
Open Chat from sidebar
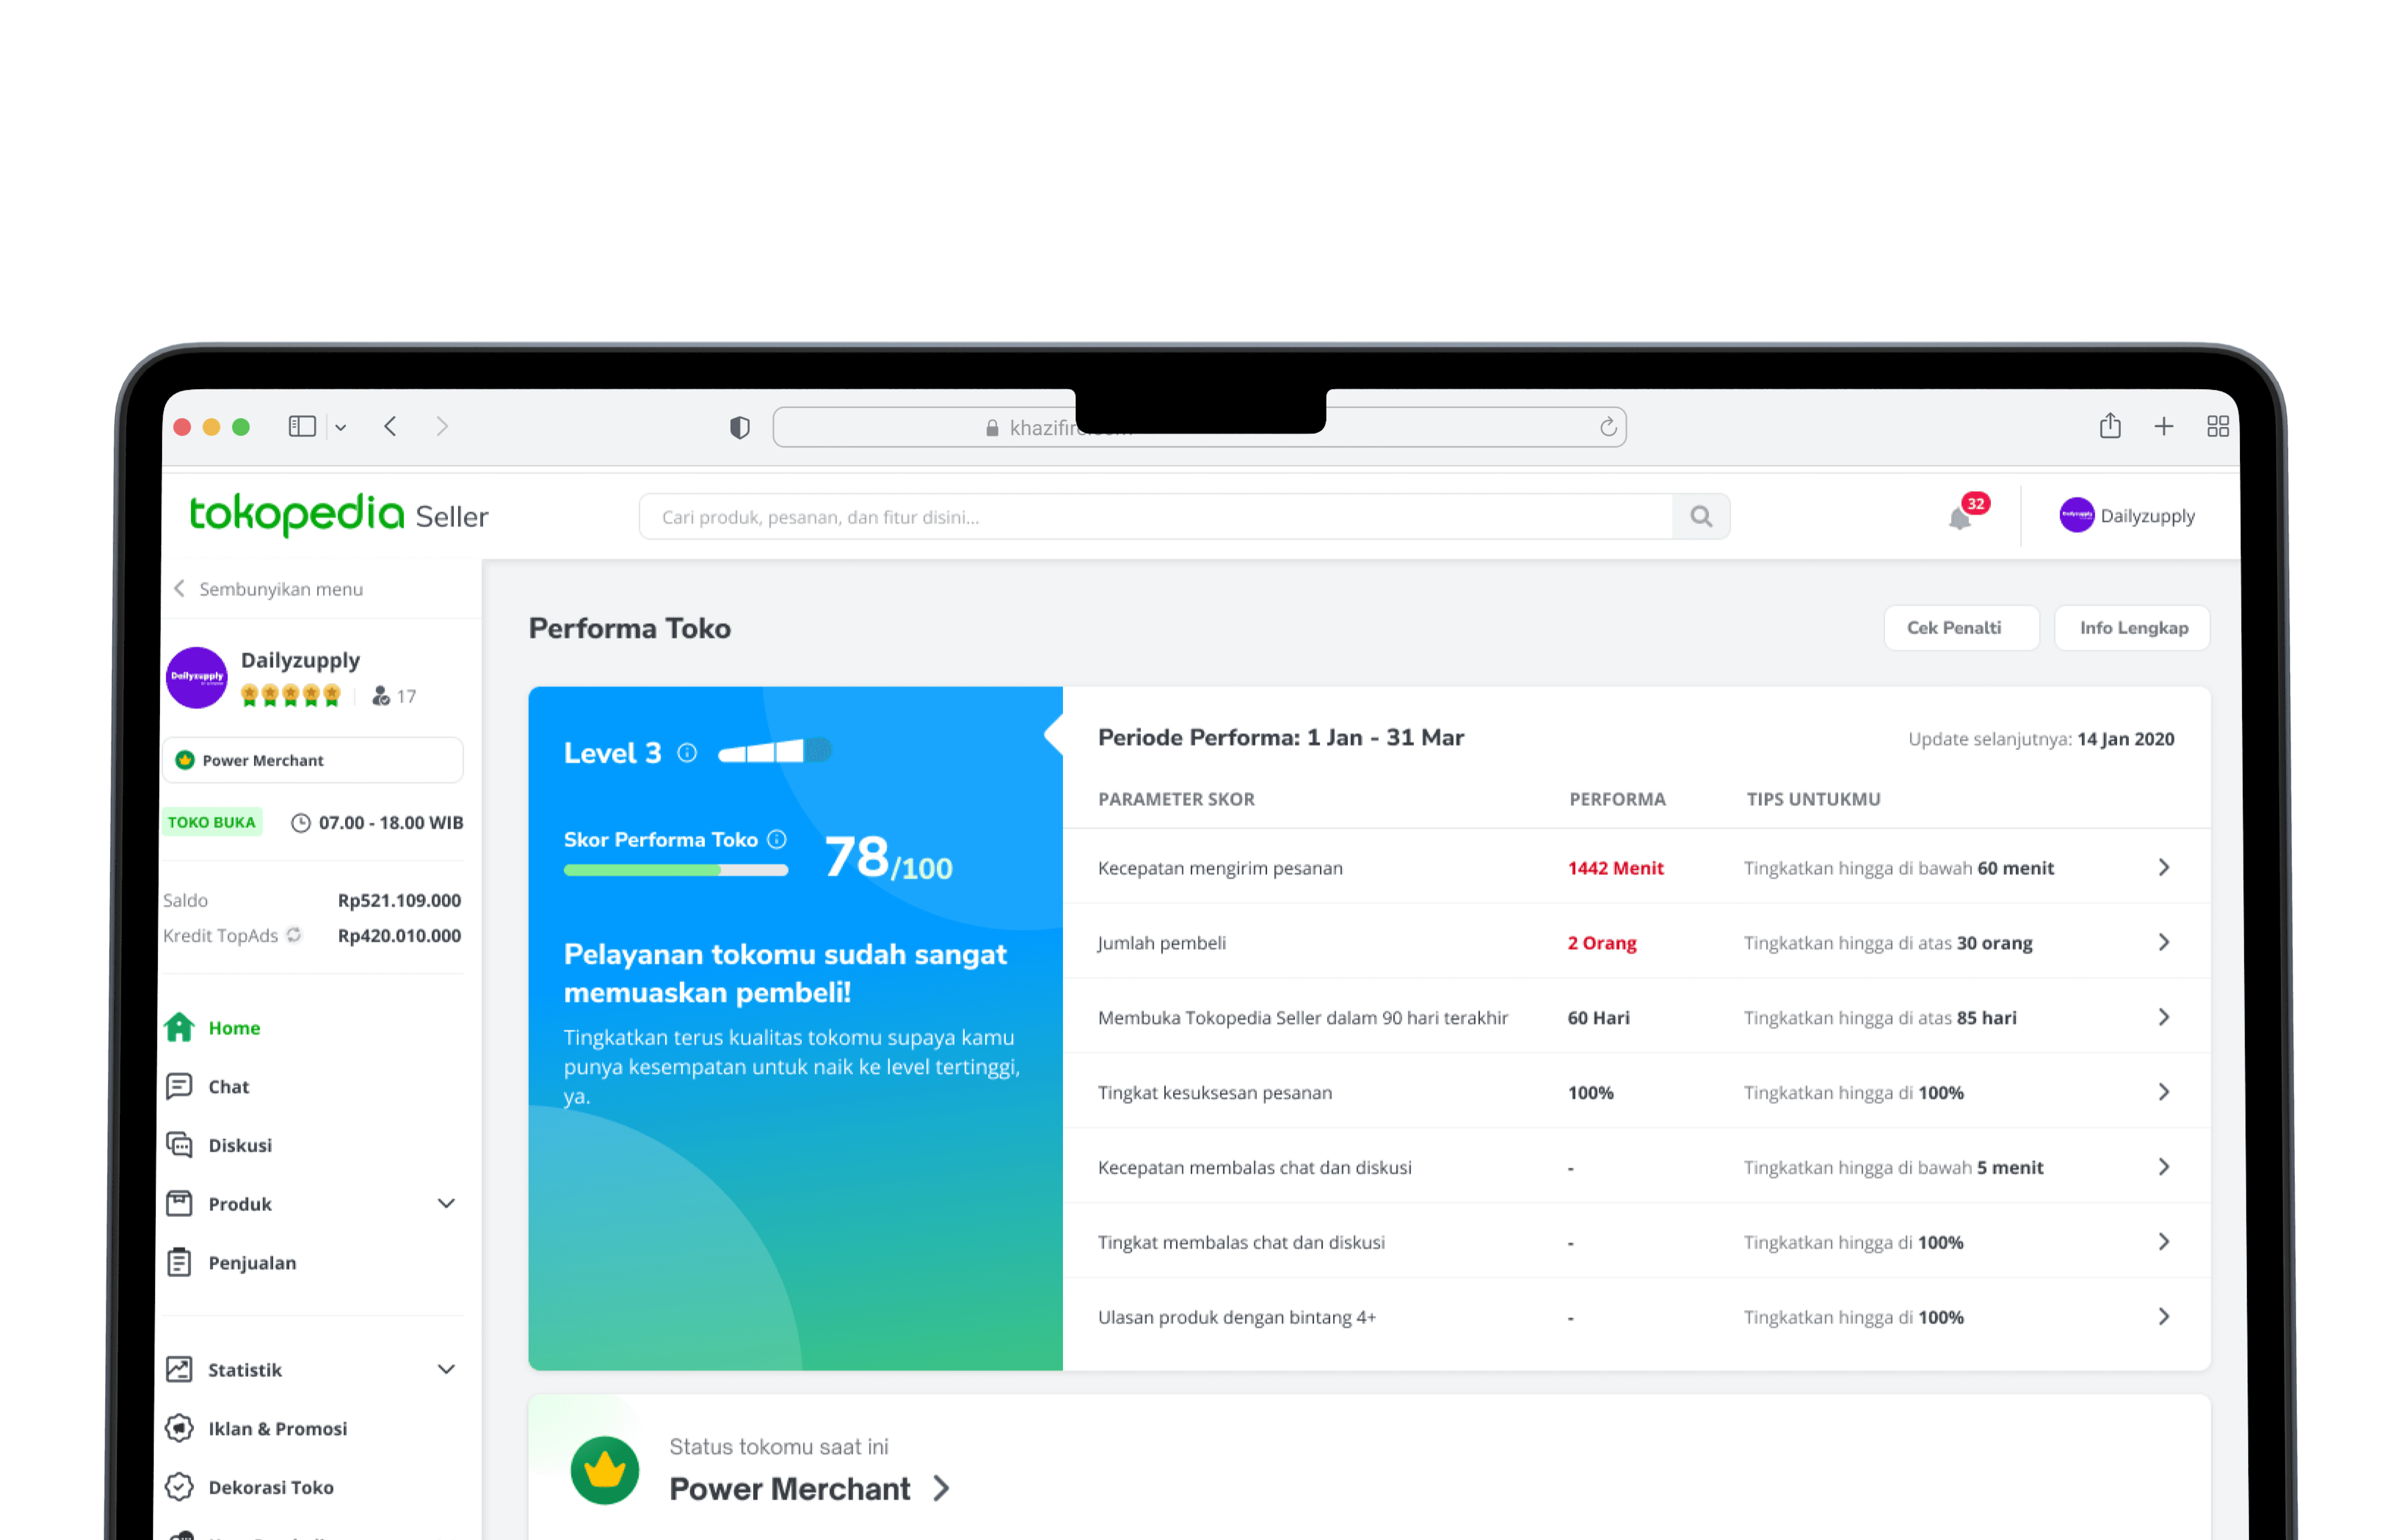point(228,1087)
